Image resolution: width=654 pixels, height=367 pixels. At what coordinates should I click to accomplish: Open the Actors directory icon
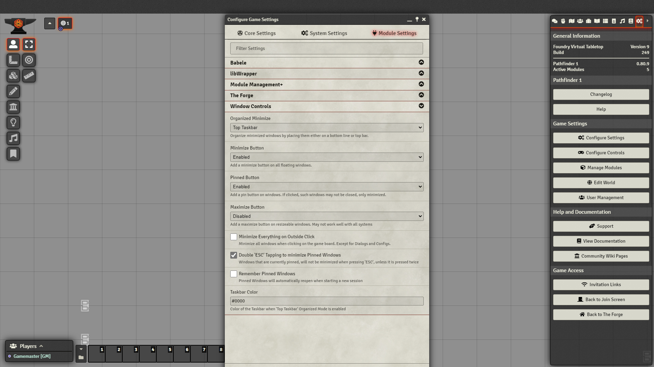point(580,21)
